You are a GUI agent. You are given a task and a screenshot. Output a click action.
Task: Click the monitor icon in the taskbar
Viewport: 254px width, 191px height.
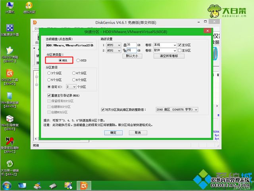coord(22,186)
